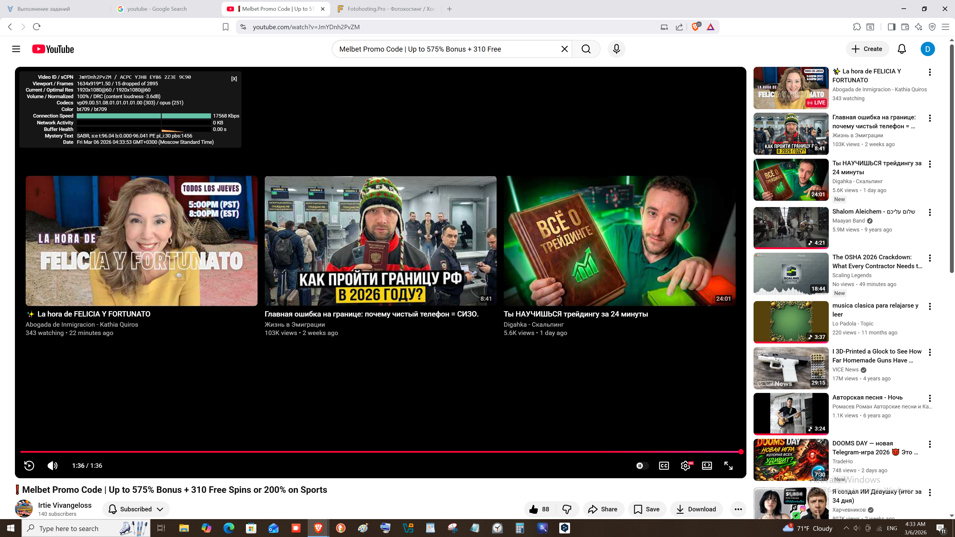
Task: Open more actions ellipsis below video
Action: (738, 509)
